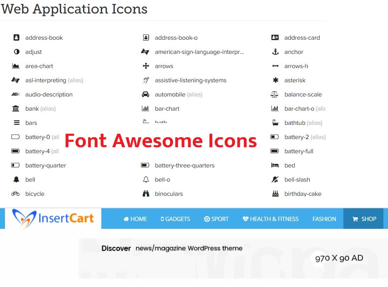This screenshot has width=388, height=287.
Task: Click the battery-three-quarters text label
Action: [x=185, y=165]
